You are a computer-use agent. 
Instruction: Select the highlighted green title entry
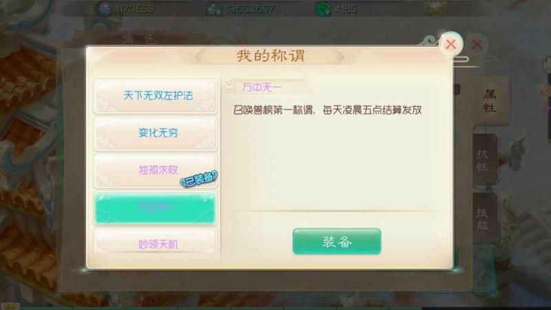click(x=156, y=208)
